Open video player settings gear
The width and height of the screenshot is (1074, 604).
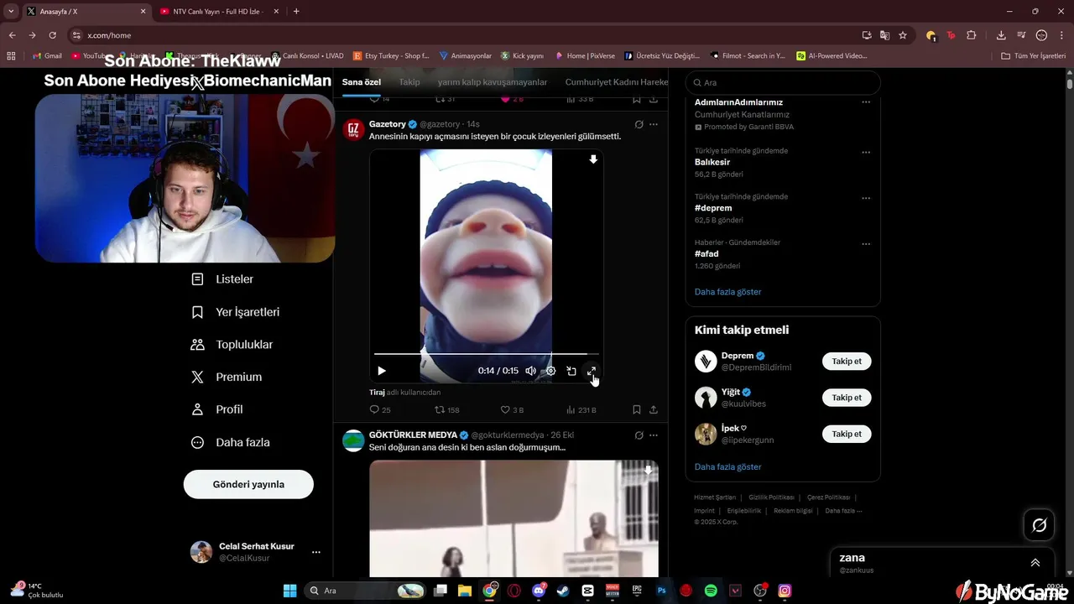[551, 371]
